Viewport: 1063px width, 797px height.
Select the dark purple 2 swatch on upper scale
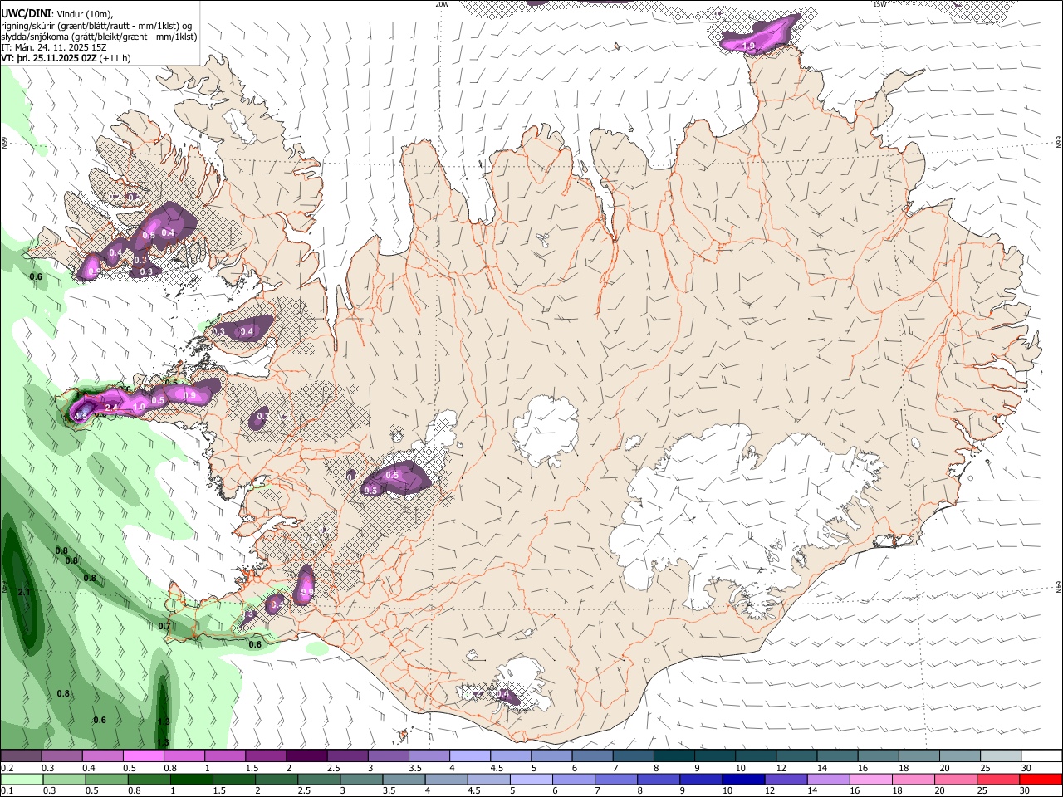pos(306,755)
